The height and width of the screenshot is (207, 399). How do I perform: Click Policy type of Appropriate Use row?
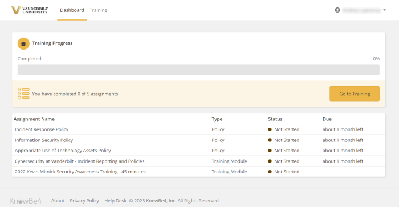click(218, 151)
